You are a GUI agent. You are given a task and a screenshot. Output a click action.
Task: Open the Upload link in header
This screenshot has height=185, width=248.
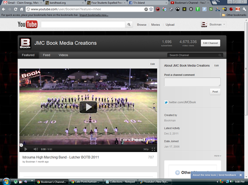click(x=170, y=25)
